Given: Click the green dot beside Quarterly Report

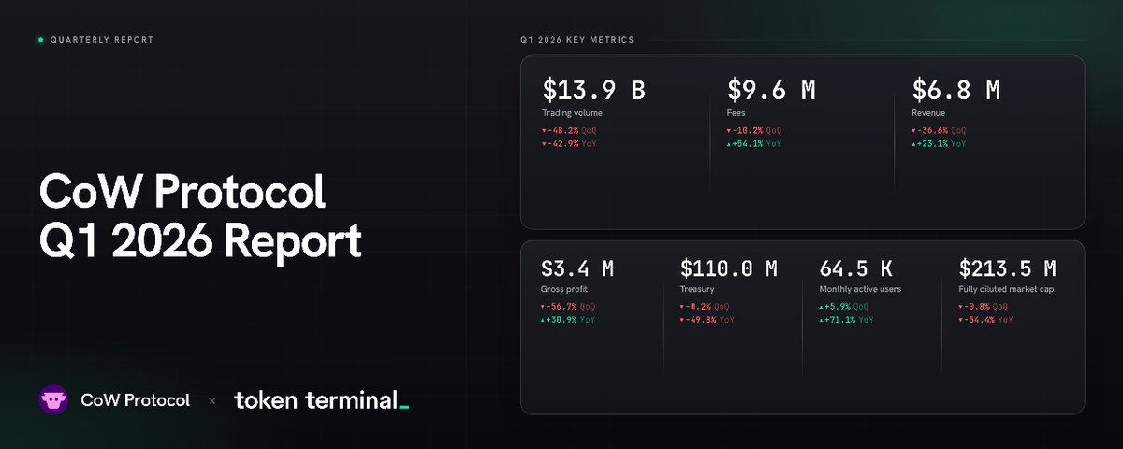Looking at the screenshot, I should (x=41, y=40).
